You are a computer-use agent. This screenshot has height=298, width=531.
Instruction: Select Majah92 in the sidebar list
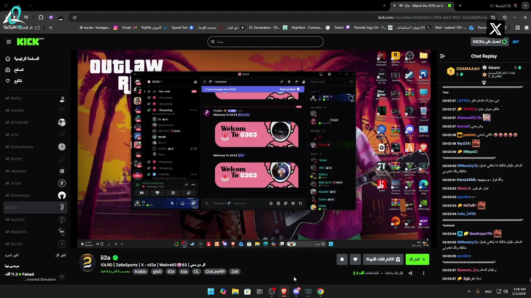(35, 232)
